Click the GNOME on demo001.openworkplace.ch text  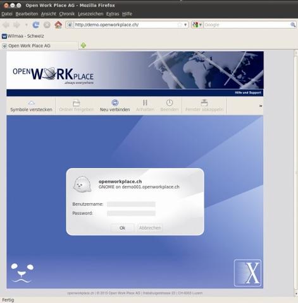click(139, 187)
